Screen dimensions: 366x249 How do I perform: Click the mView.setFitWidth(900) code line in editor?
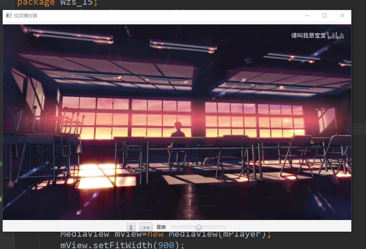coord(122,245)
